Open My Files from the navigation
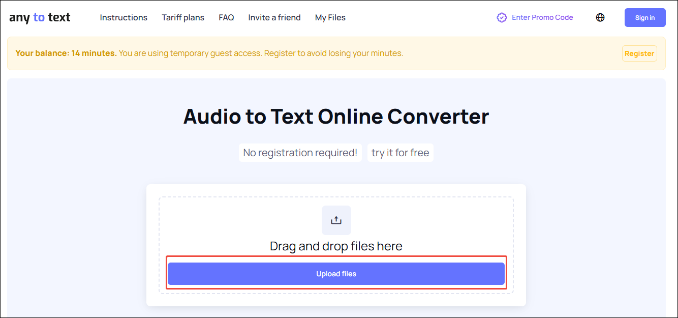 pyautogui.click(x=330, y=17)
